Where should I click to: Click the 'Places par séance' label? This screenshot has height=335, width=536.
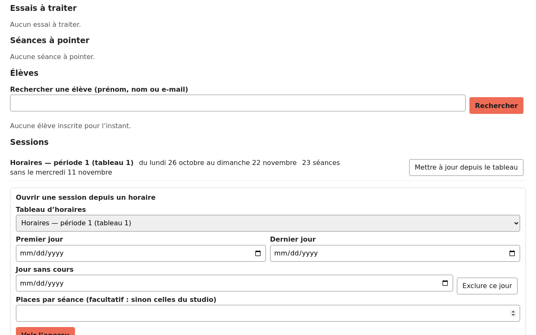(x=116, y=299)
